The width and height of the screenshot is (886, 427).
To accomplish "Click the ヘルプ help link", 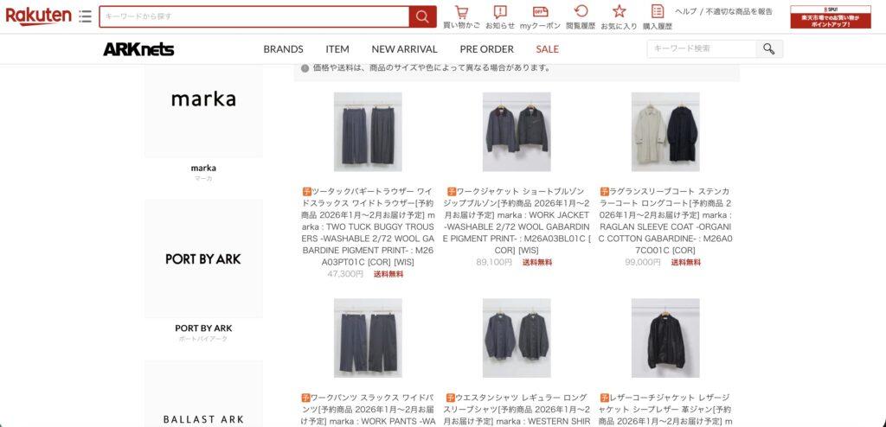I will [685, 11].
